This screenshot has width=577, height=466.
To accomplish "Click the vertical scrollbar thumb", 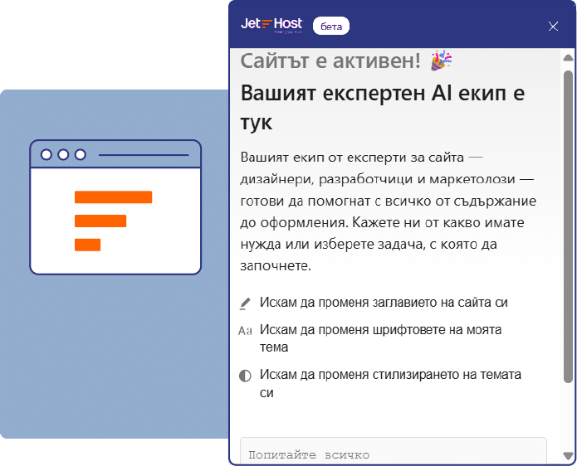I will click(x=569, y=224).
